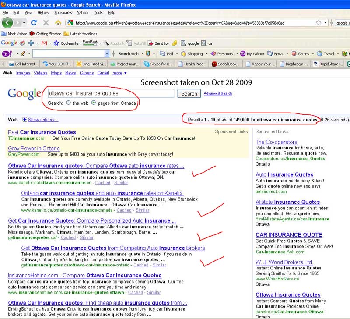Open the Bookmarks menu
The image size is (350, 319).
coord(63,13)
